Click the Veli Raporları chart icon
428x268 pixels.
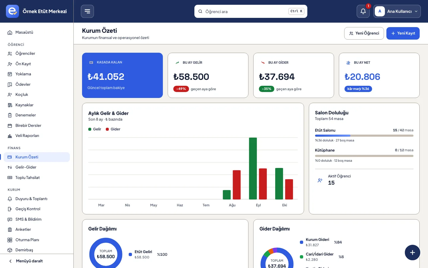[x=10, y=136]
